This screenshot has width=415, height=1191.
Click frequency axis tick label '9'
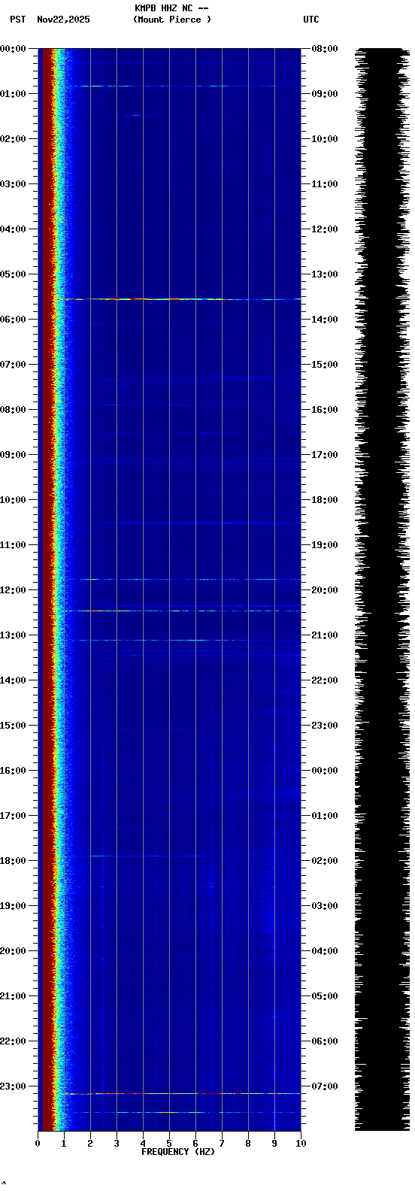click(274, 1144)
